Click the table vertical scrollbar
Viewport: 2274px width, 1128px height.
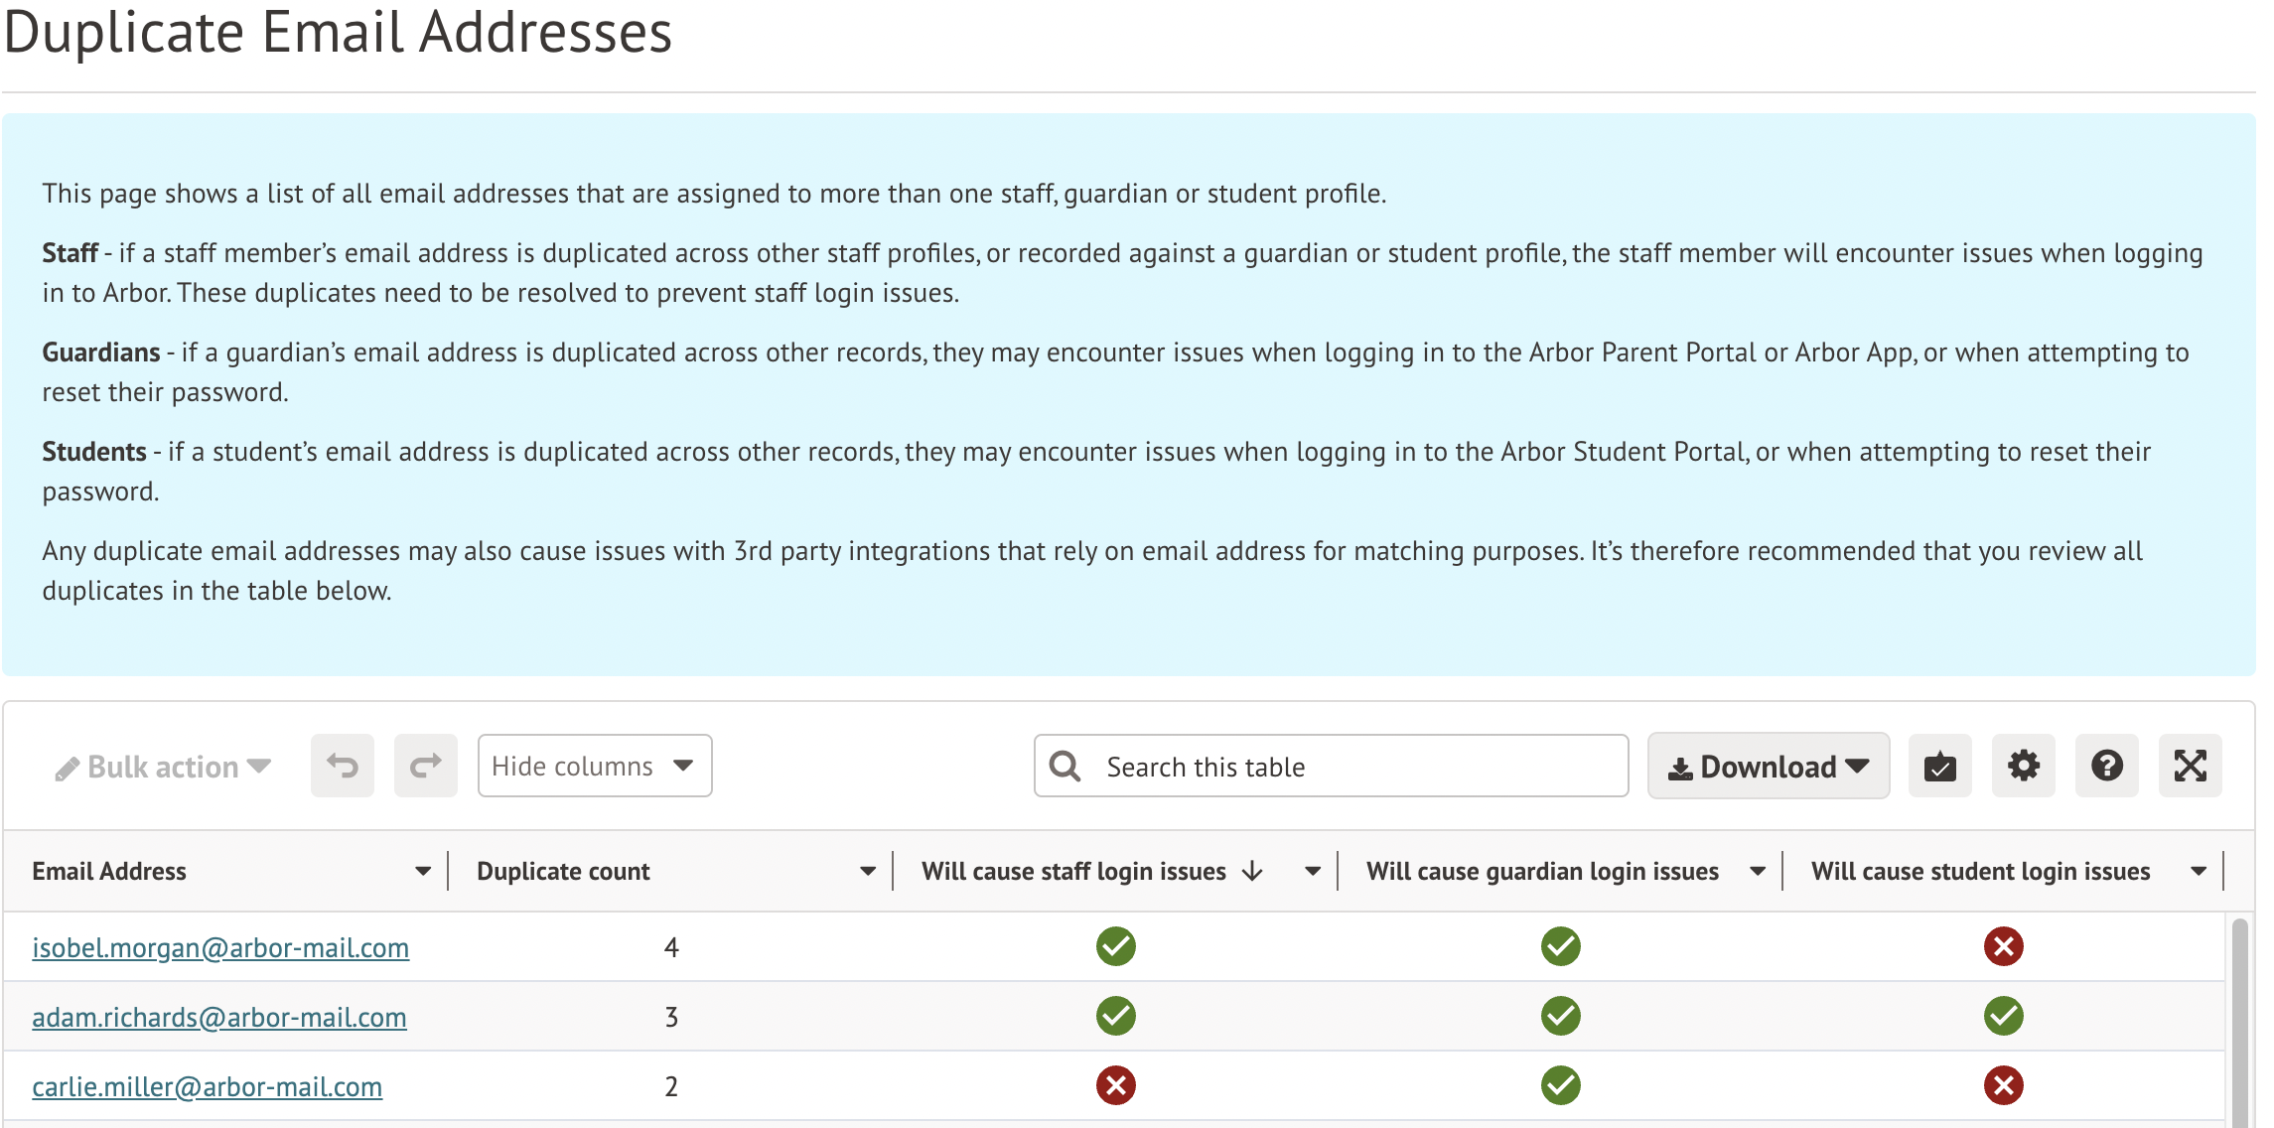2238,1023
